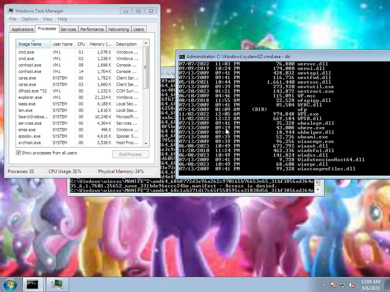390x292 pixels.
Task: Open Action Center flag tray icon
Action: click(x=333, y=285)
